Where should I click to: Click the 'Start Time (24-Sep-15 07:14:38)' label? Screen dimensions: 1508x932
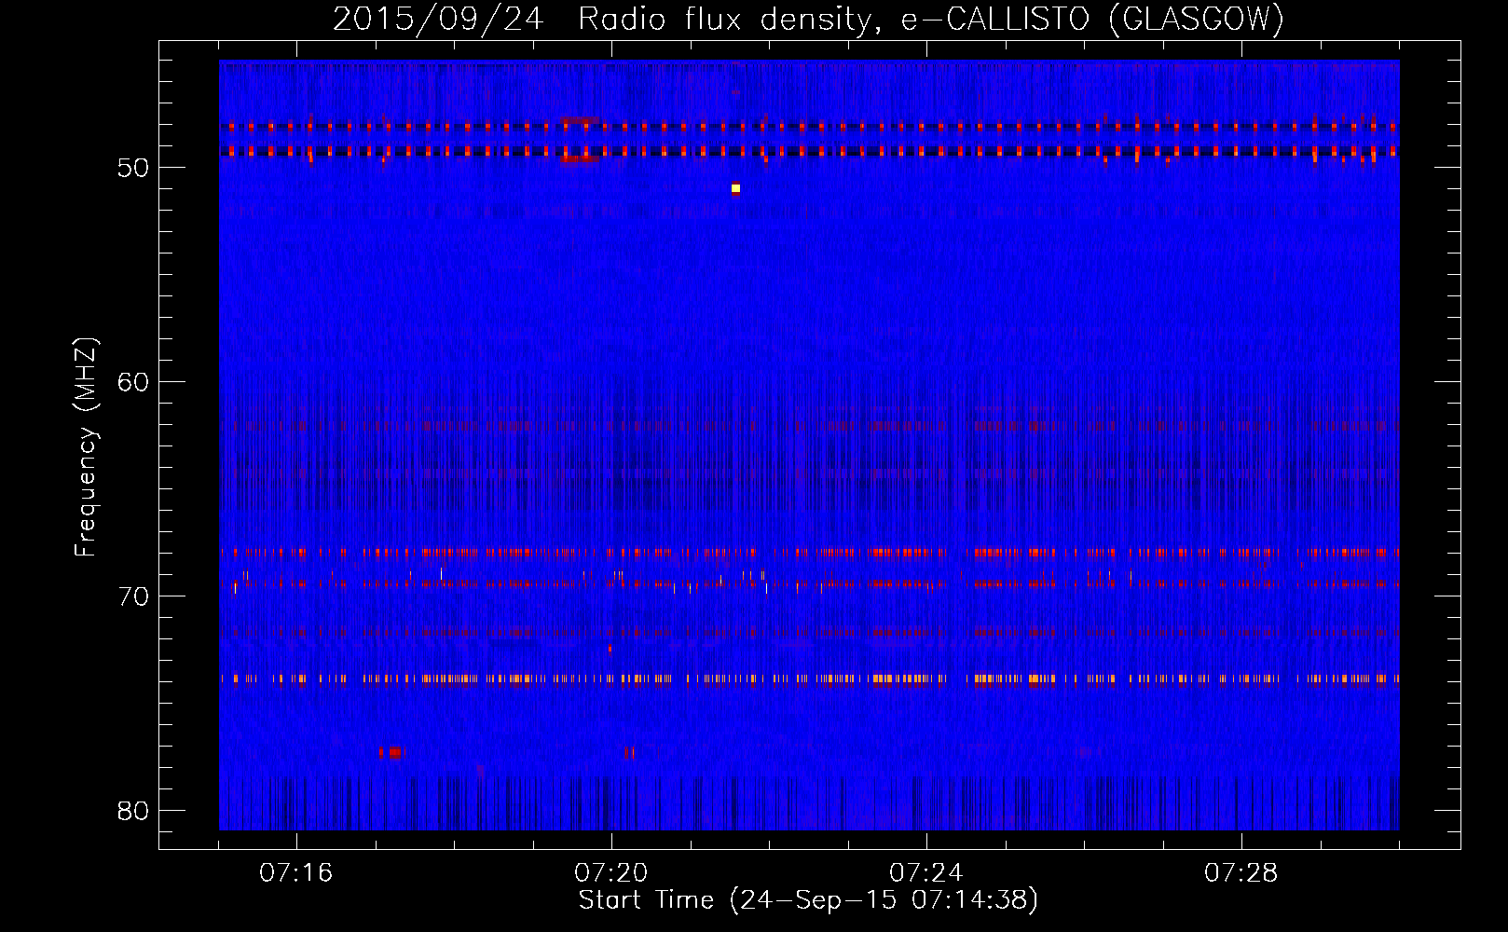pos(808,900)
